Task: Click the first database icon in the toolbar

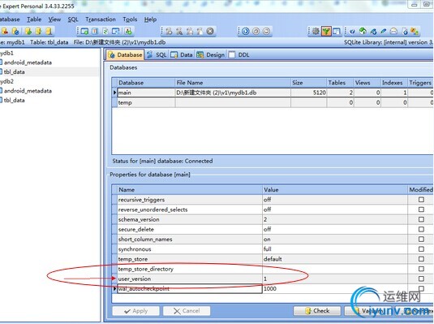Action: click(x=5, y=31)
